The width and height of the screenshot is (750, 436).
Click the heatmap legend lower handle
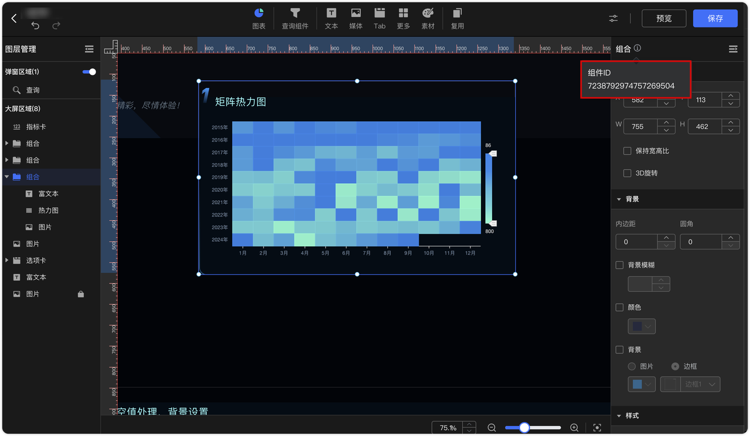pyautogui.click(x=493, y=224)
